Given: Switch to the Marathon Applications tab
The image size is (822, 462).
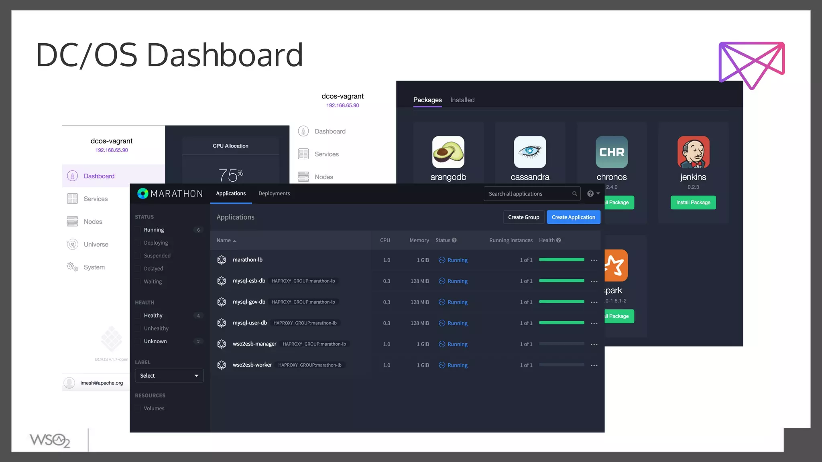Looking at the screenshot, I should (x=231, y=193).
